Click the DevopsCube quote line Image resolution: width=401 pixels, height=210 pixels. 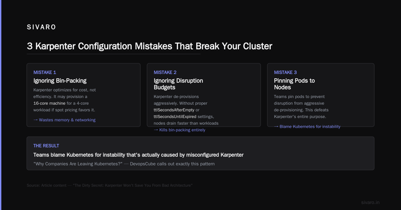click(x=124, y=164)
